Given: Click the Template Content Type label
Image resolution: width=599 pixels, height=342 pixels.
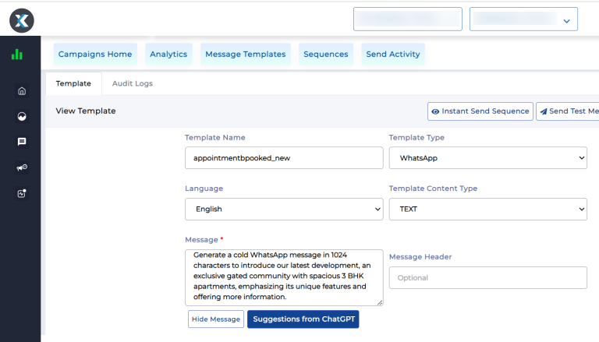Looking at the screenshot, I should point(433,189).
